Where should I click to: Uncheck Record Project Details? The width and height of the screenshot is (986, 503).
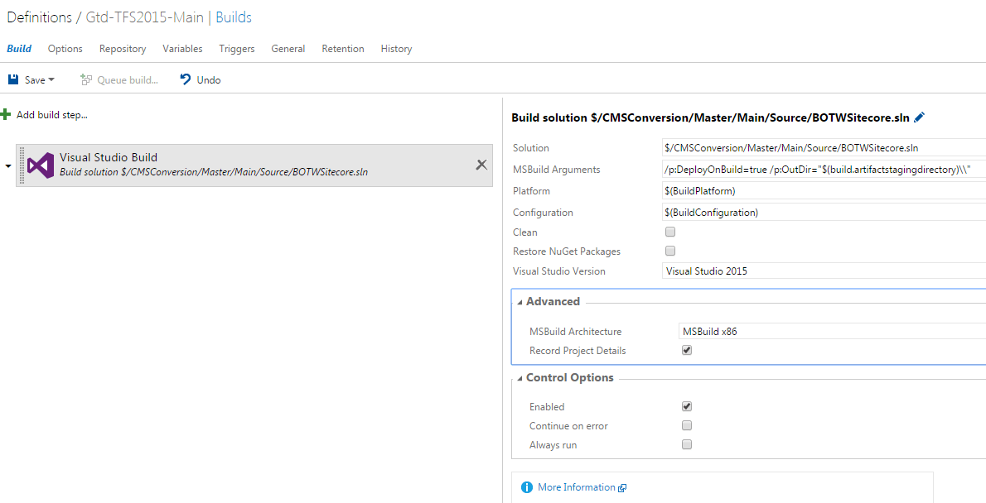coord(686,350)
